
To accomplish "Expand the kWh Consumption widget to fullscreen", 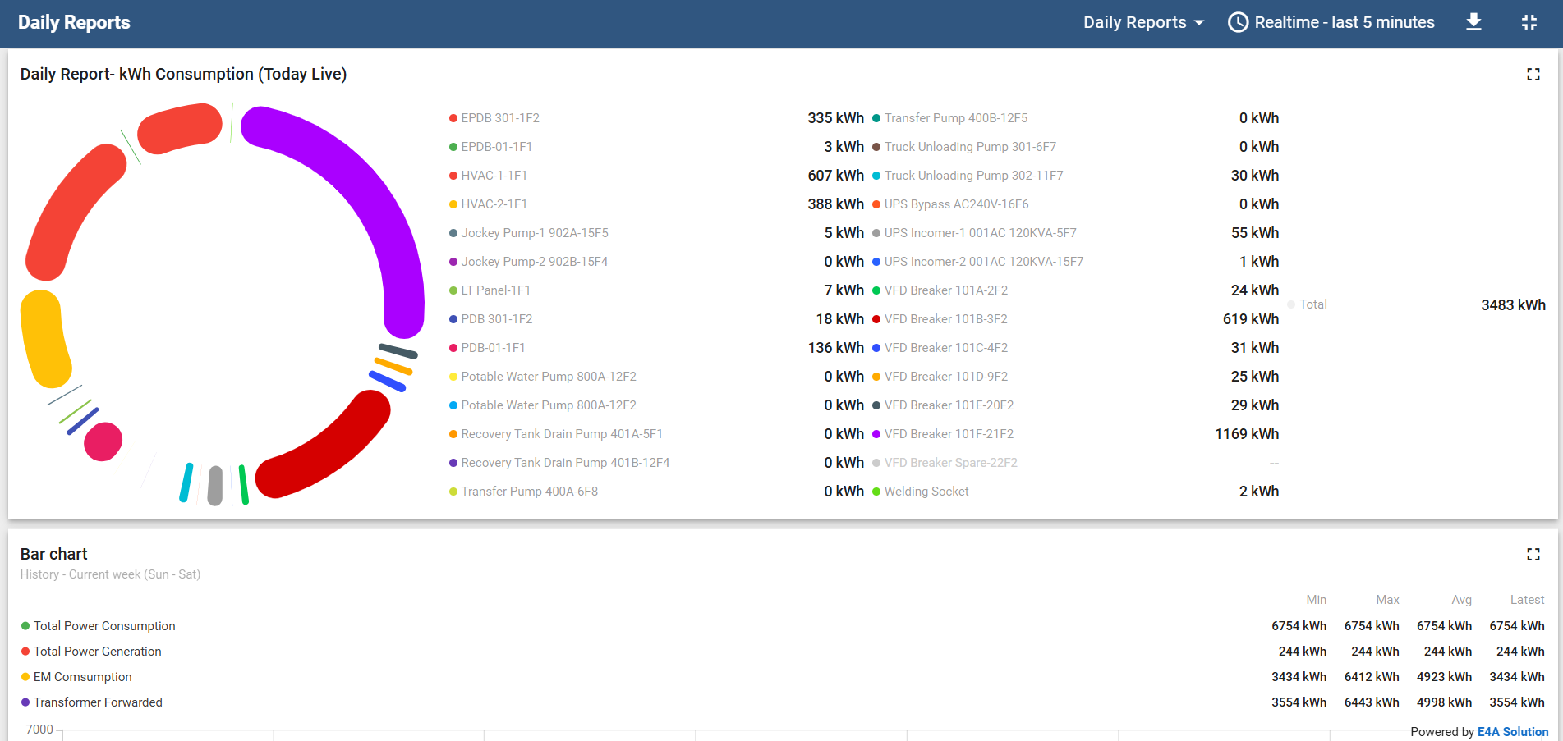I will (x=1533, y=75).
